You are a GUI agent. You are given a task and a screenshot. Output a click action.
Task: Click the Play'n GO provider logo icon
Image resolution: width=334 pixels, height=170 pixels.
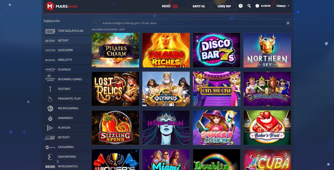(x=50, y=70)
